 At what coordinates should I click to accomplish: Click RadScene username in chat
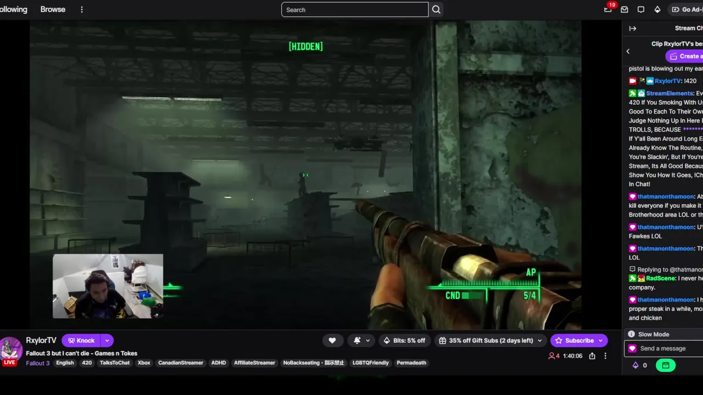661,278
